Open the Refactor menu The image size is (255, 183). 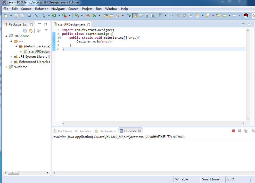(41, 9)
